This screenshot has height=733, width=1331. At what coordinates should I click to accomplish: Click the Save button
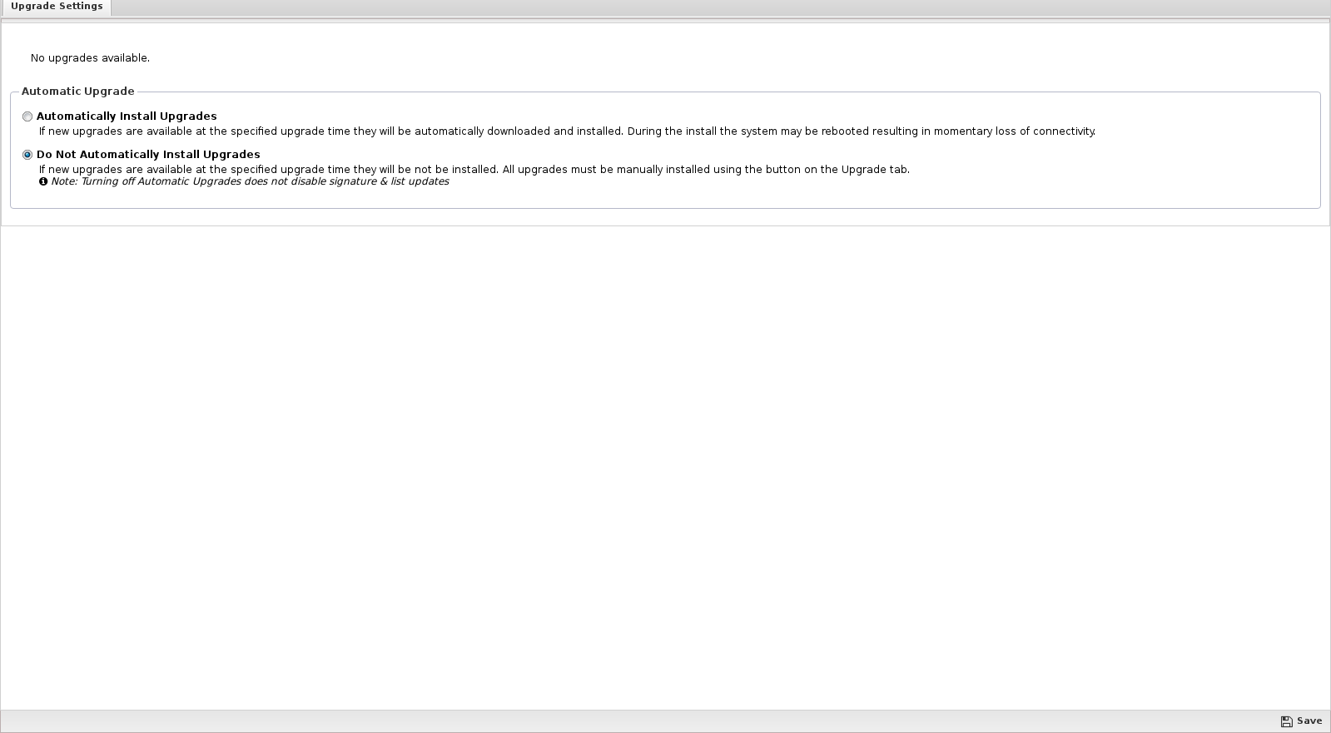pos(1301,721)
